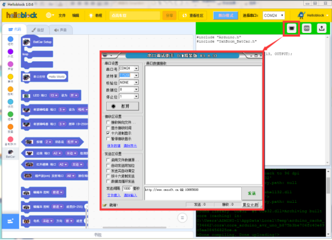Screen dimensions: 332x240
Task: Open the 数据位 data bits dropdown
Action: 136,89
